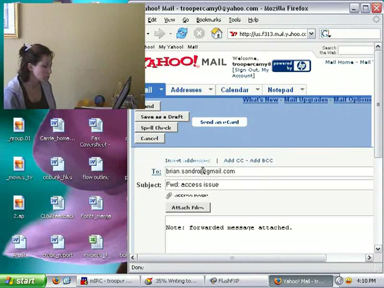This screenshot has height=288, width=384.
Task: Click the Stop loading button
Action: pyautogui.click(x=199, y=33)
